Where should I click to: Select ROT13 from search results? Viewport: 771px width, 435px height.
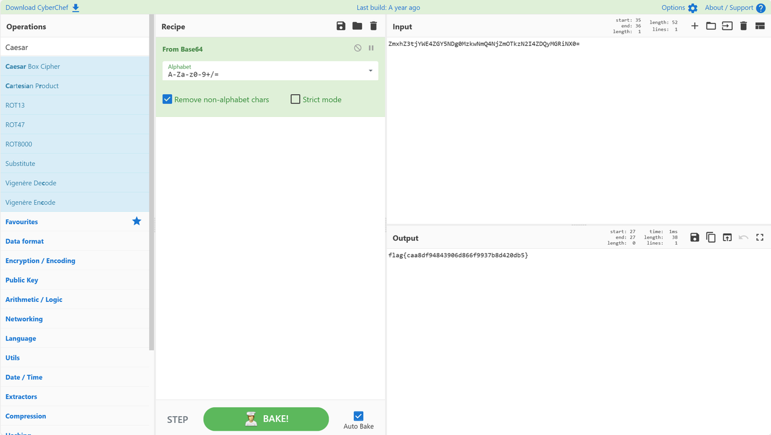(x=15, y=105)
